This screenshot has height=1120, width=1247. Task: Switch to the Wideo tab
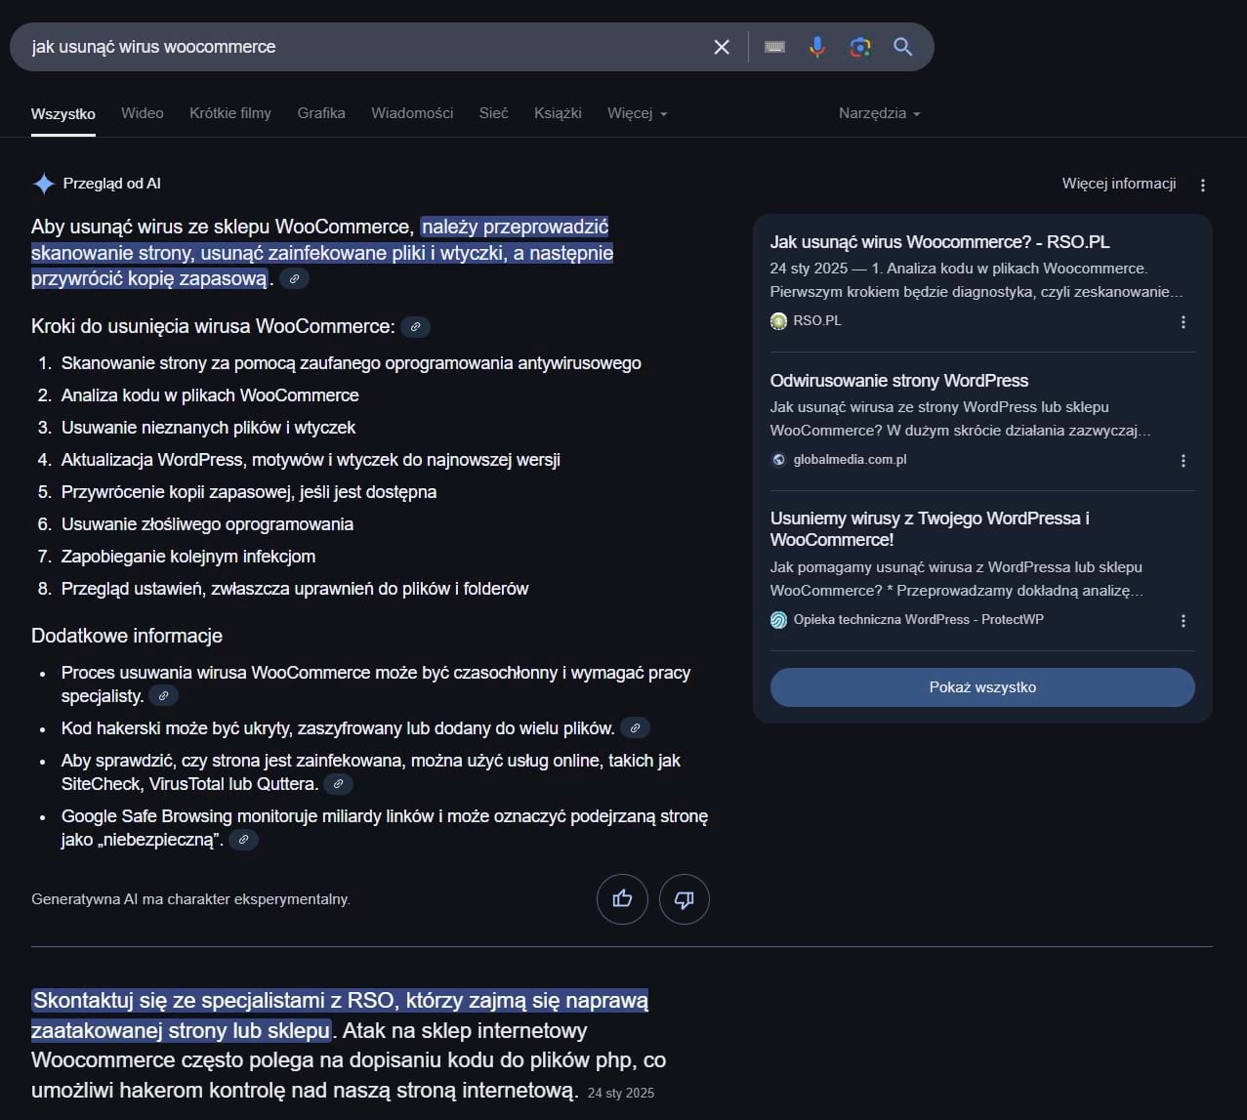tap(143, 113)
